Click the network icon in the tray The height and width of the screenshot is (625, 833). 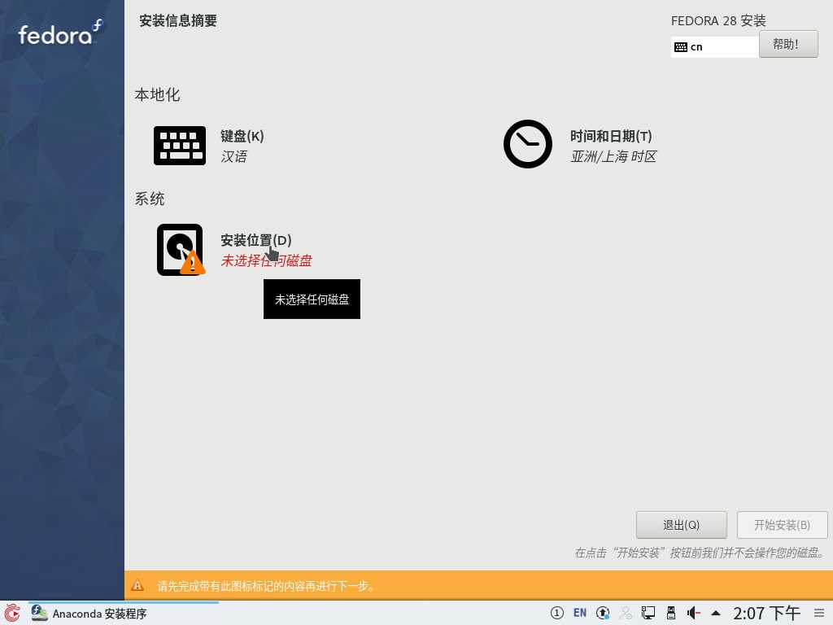coord(648,613)
